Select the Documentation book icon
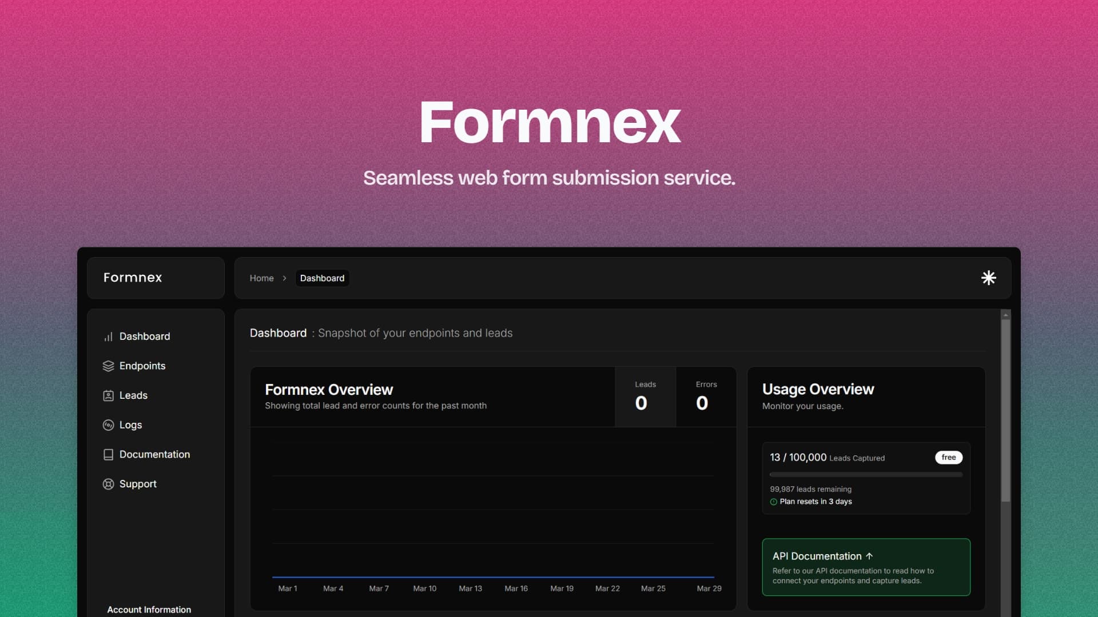 tap(109, 454)
